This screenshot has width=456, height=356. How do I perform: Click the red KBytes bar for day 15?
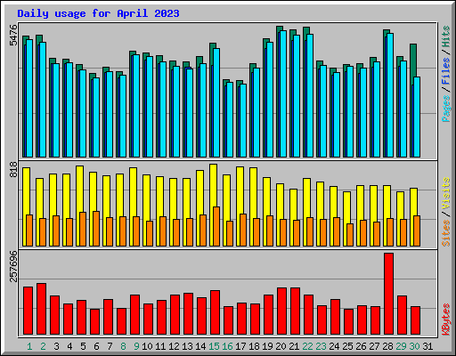click(x=215, y=312)
